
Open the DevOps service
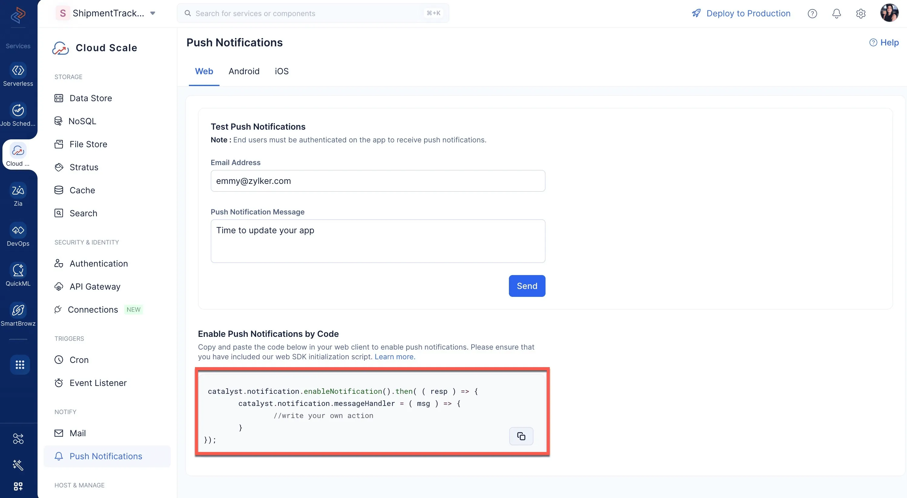[x=18, y=234]
